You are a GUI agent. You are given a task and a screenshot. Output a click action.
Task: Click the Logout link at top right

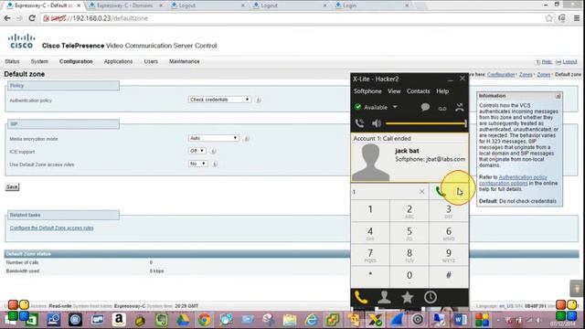[x=569, y=62]
